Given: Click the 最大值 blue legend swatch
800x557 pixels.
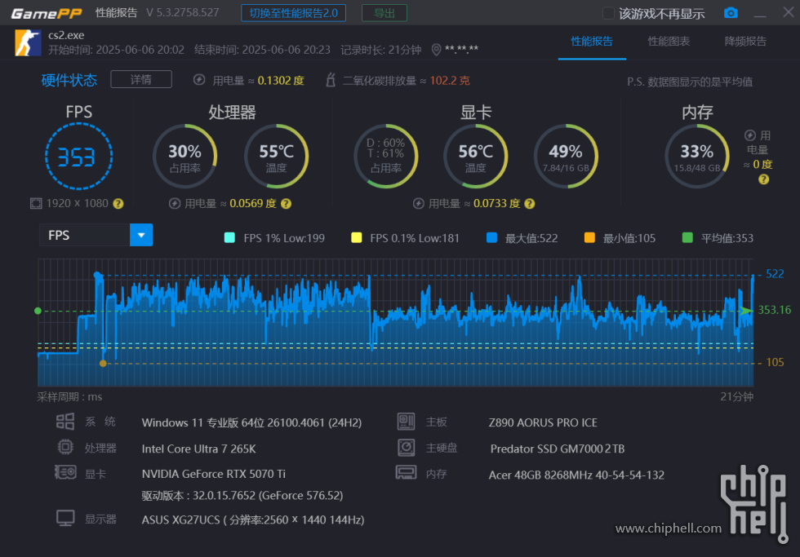Looking at the screenshot, I should (x=491, y=237).
